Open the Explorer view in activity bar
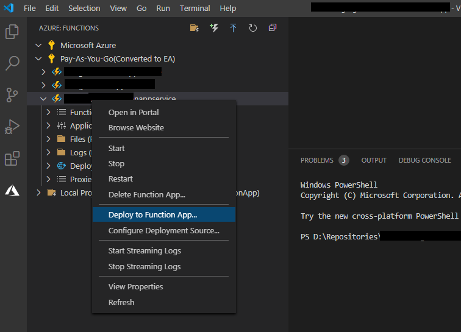The width and height of the screenshot is (461, 332). click(12, 32)
